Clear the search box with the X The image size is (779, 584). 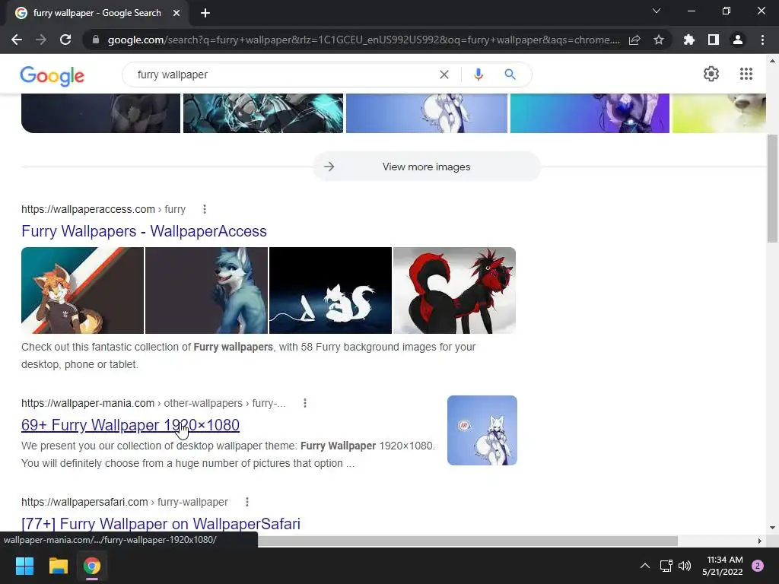[444, 75]
